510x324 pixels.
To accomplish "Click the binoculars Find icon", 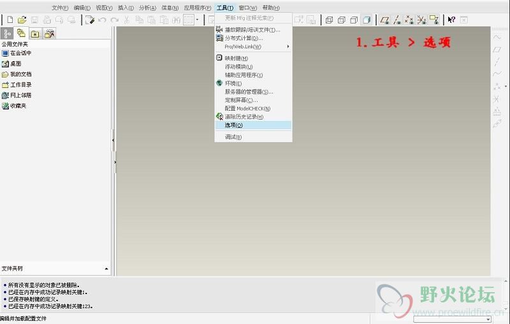I will pos(176,20).
